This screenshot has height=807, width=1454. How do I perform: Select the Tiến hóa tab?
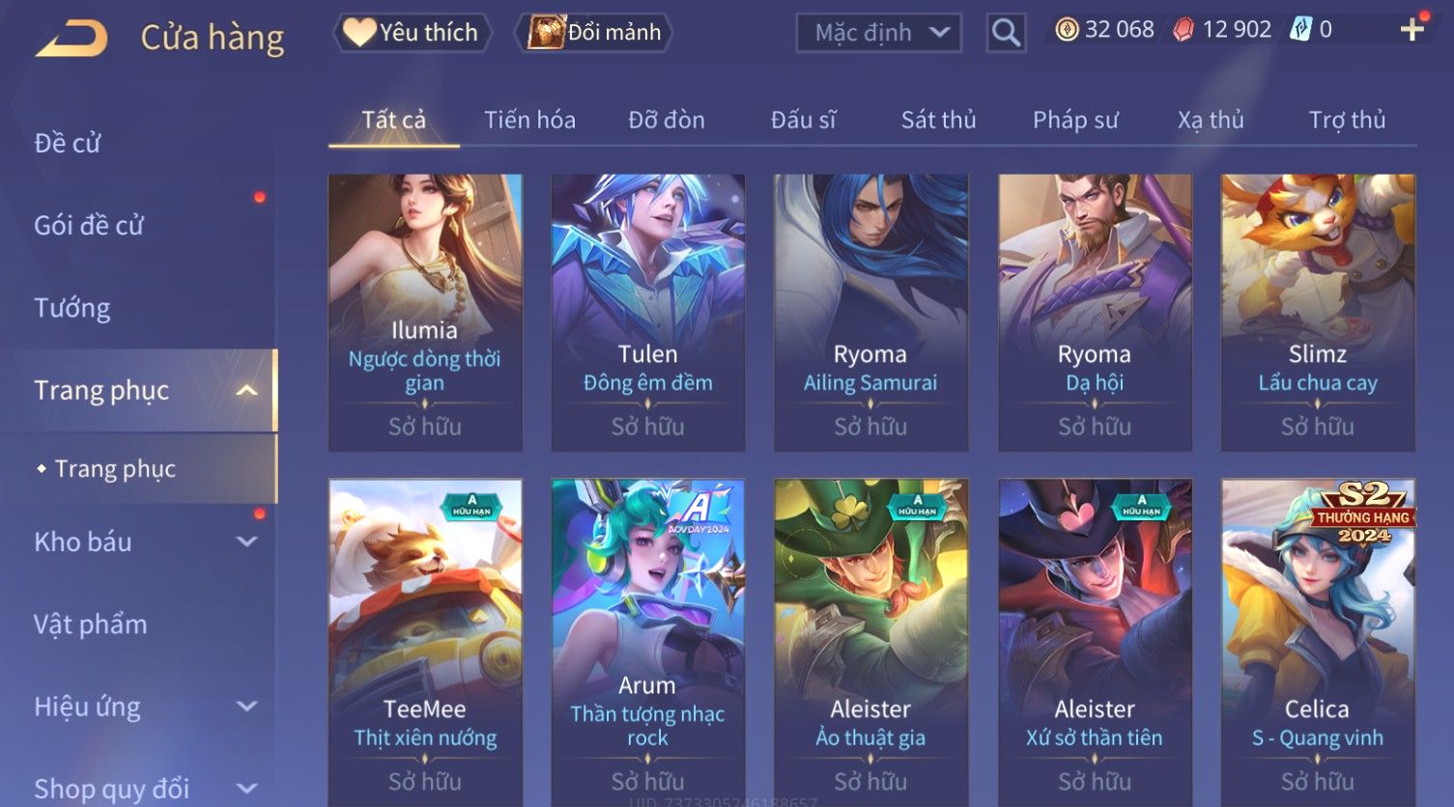coord(529,120)
